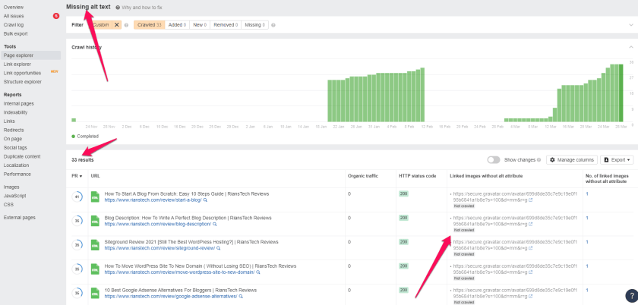Open External pages in sidebar
This screenshot has height=305, width=638.
point(20,218)
